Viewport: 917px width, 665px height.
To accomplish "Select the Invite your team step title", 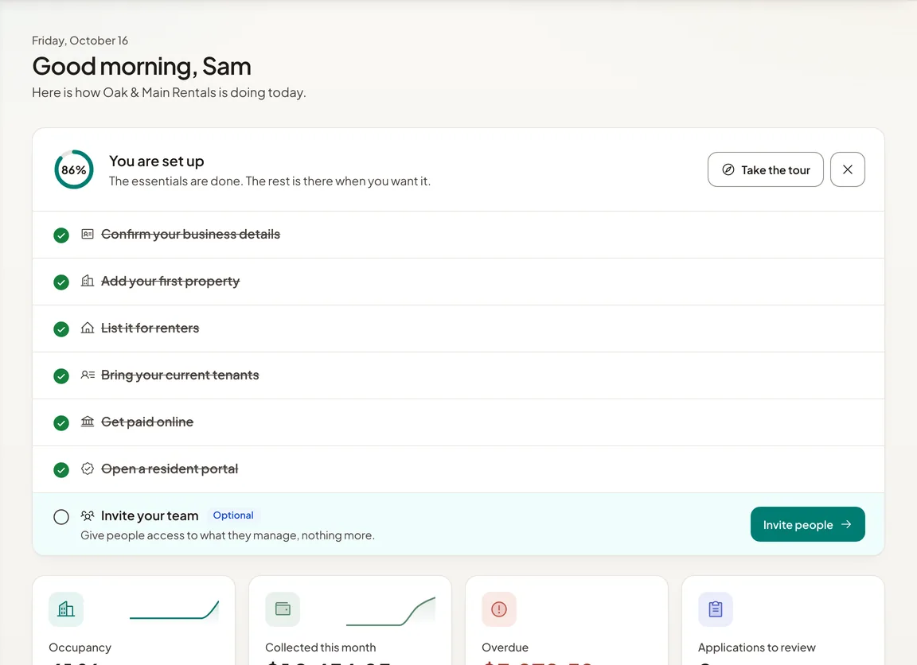I will tap(150, 515).
